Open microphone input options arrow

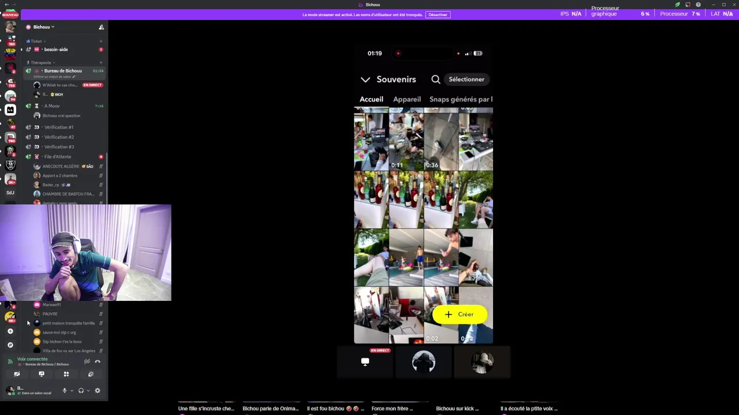coord(72,391)
